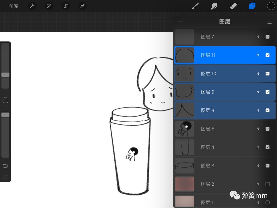Activate the Selection S-shaped tool
The image size is (277, 208).
pos(66,6)
